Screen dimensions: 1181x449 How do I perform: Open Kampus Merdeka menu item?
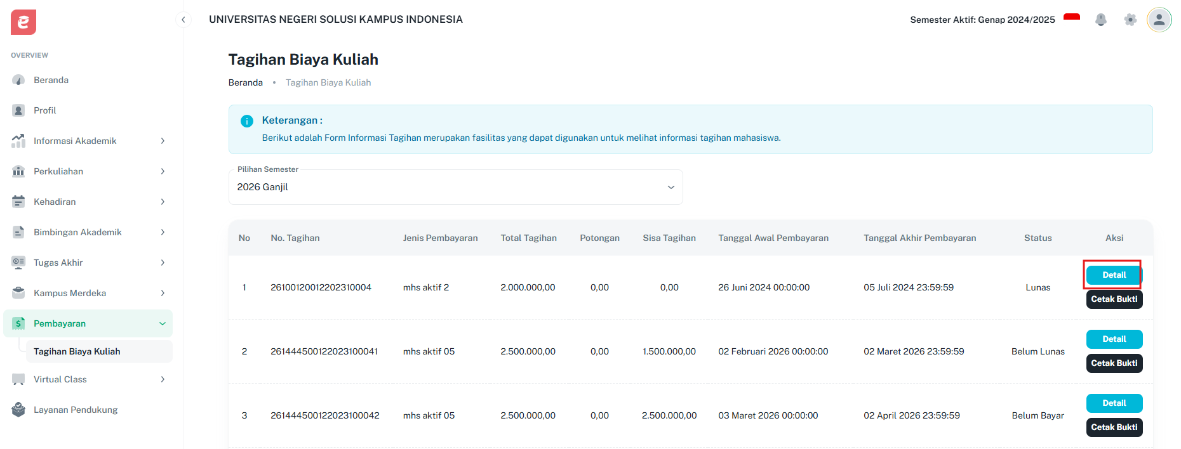click(88, 293)
